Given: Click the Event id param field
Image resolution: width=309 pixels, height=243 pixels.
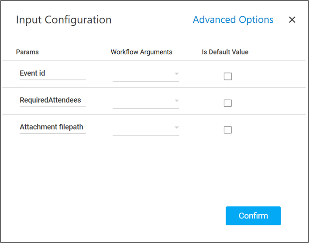Looking at the screenshot, I should 52,73.
